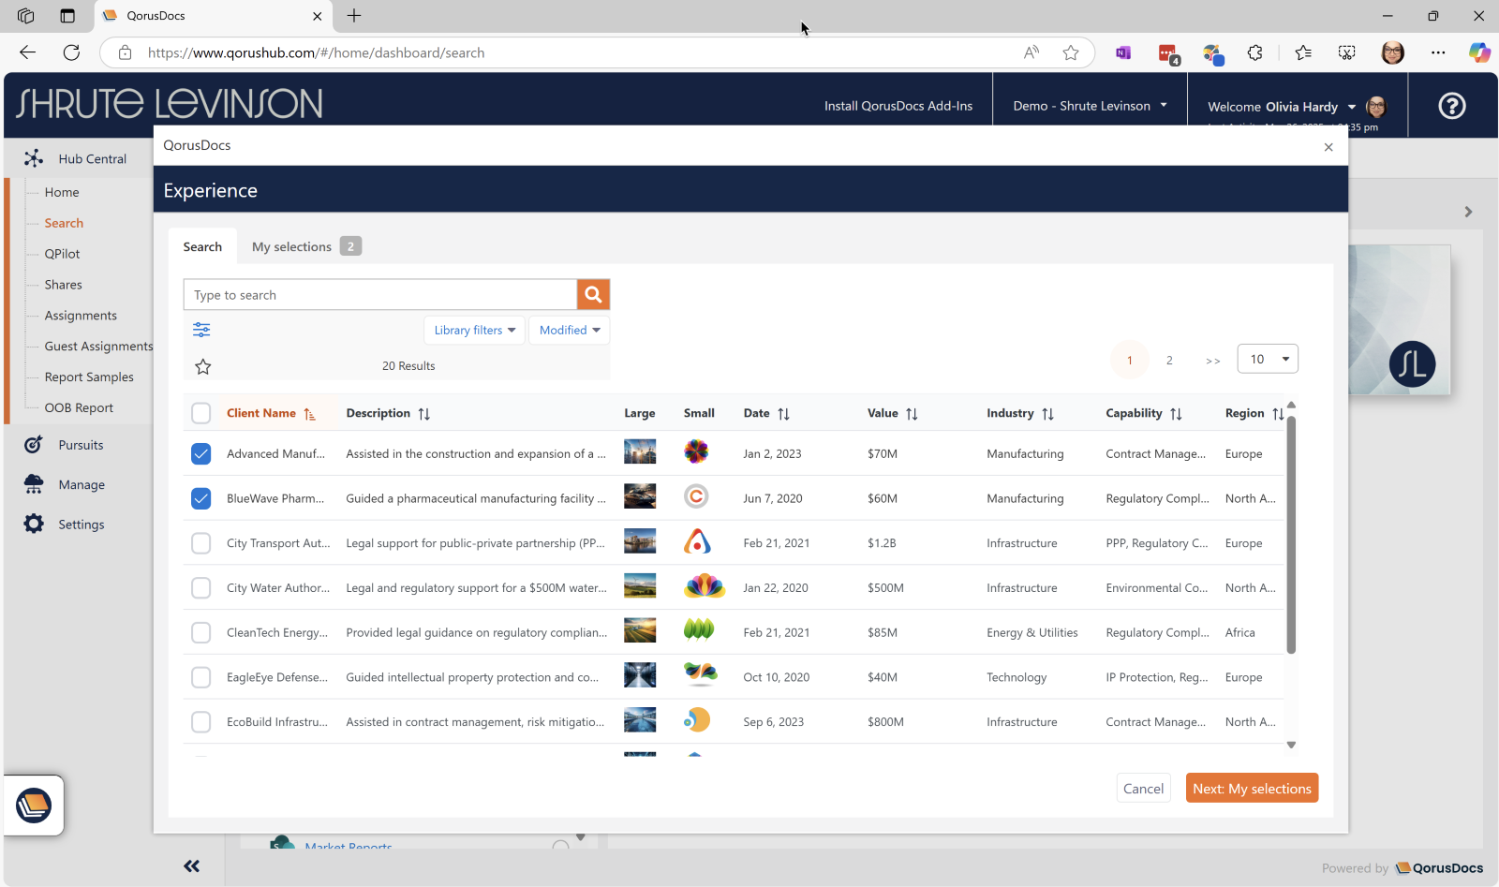The image size is (1499, 887).
Task: Toggle the select-all header checkbox
Action: (x=201, y=413)
